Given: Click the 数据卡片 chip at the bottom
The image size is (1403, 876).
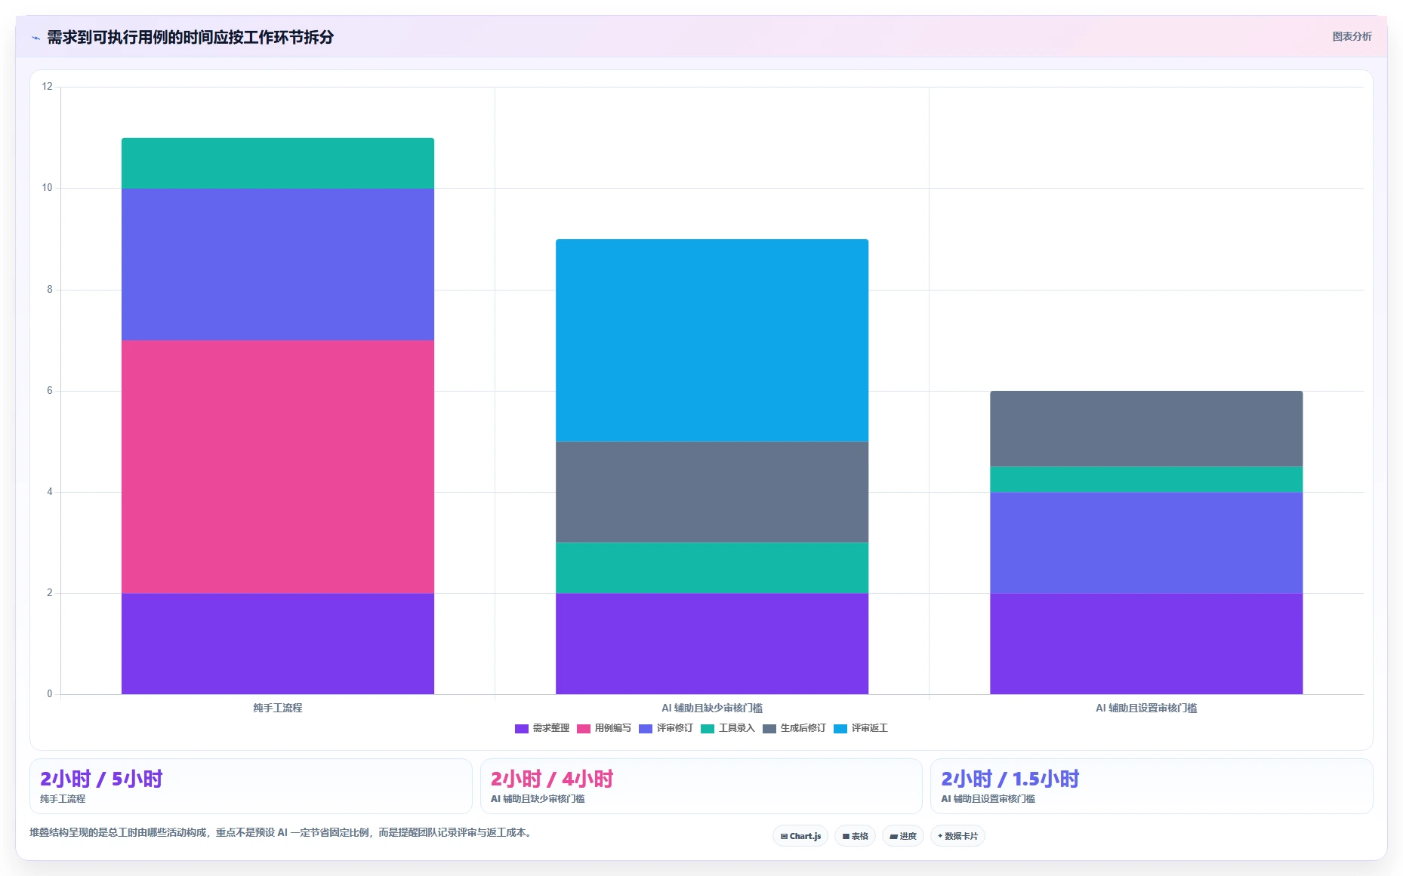Looking at the screenshot, I should (x=957, y=836).
